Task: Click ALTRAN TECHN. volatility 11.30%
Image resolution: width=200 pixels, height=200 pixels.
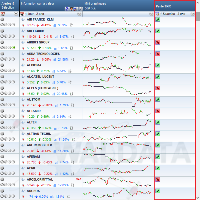Action: [x=64, y=139]
